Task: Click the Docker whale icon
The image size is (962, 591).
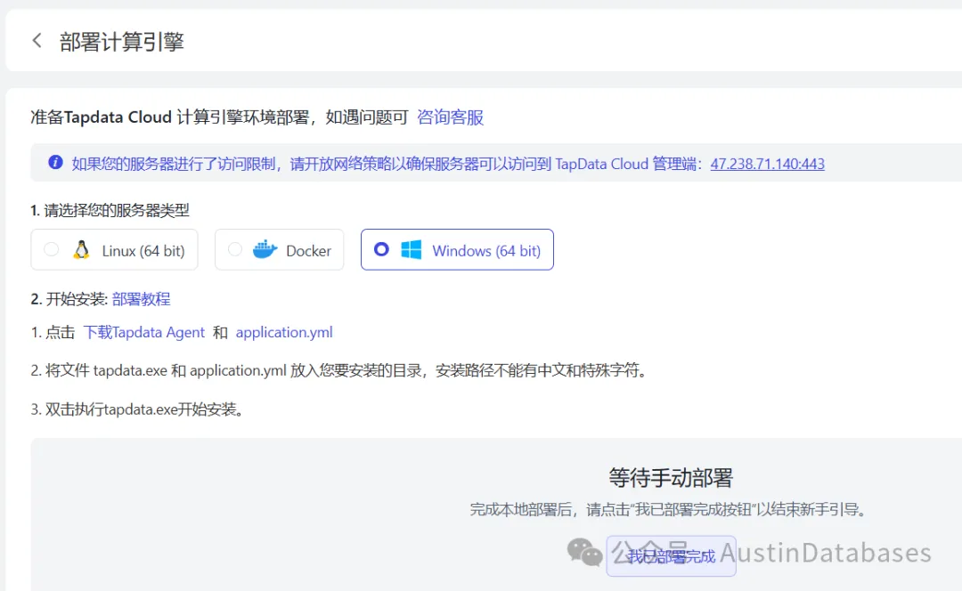Action: (265, 250)
